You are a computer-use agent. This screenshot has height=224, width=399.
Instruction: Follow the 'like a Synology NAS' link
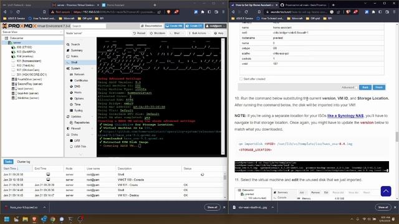pos(345,116)
